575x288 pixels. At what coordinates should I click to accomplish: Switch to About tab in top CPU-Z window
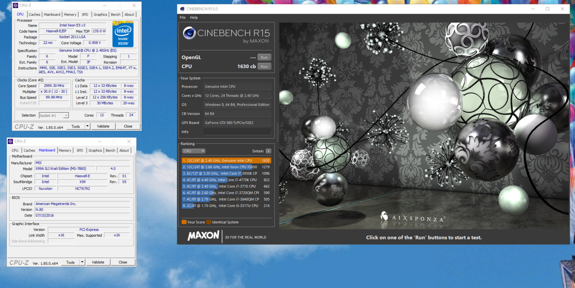(x=129, y=14)
